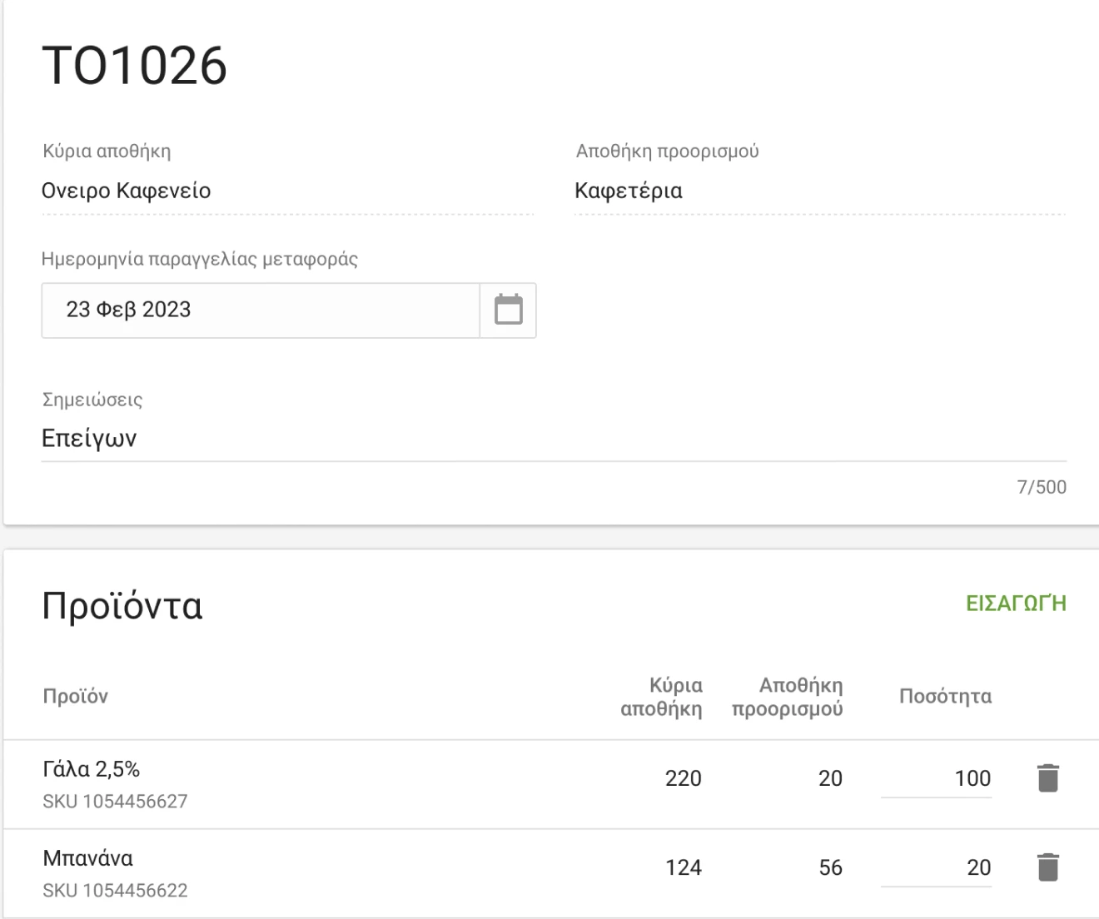Open the Αποθήκη προορισμού field showing Καφετέρια
The image size is (1099, 919).
pos(819,191)
